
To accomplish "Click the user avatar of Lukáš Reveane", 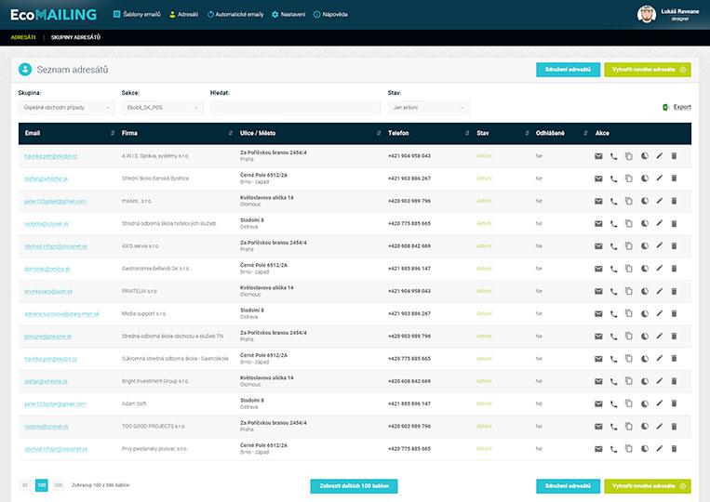I will pyautogui.click(x=646, y=14).
